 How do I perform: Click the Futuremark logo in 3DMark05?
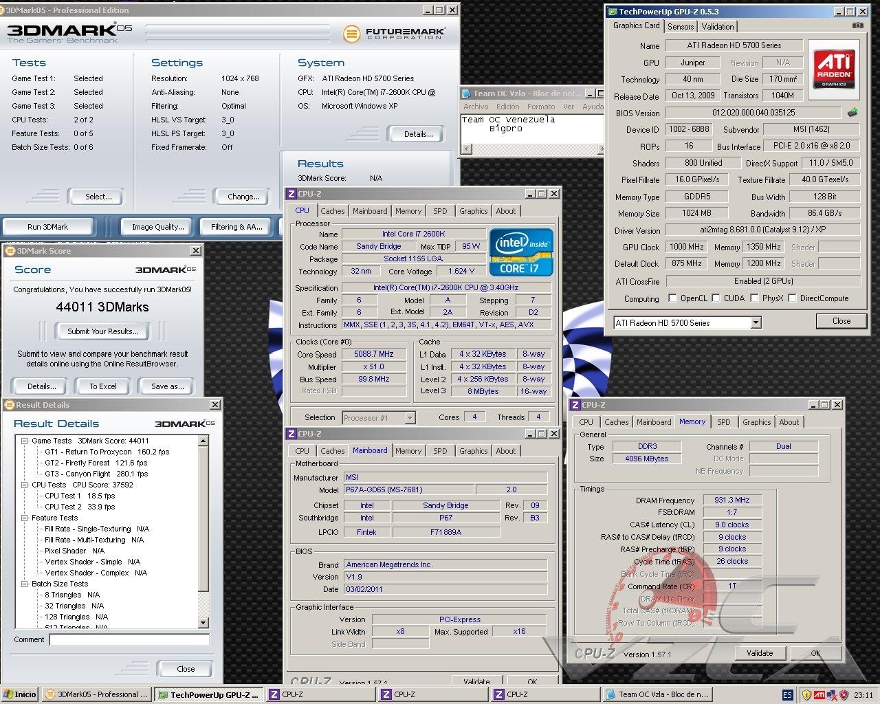point(395,33)
